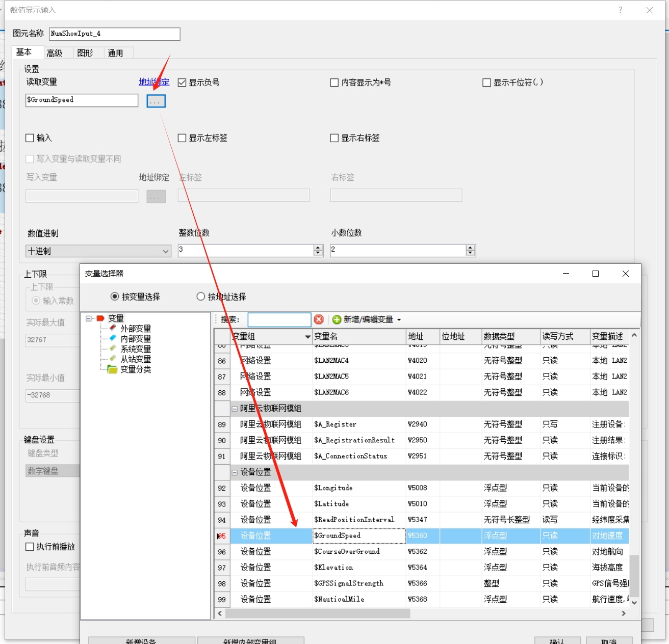
Task: Collapse the 变量 root tree node
Action: click(89, 318)
